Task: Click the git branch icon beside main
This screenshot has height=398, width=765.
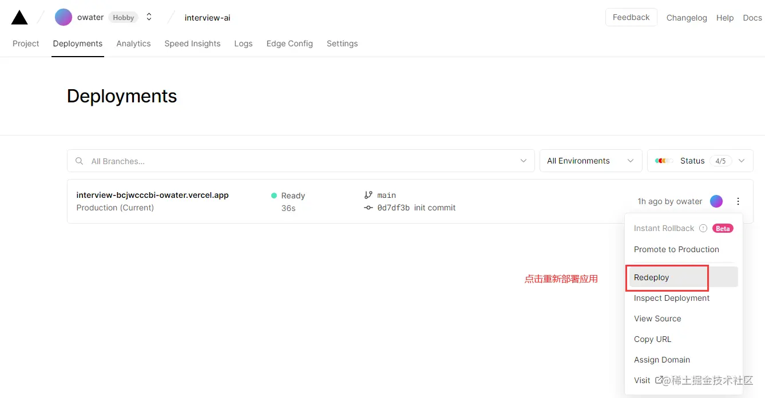Action: tap(368, 195)
